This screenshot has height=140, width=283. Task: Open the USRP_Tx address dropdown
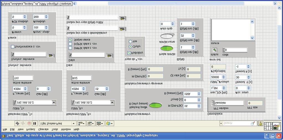click(54, 103)
